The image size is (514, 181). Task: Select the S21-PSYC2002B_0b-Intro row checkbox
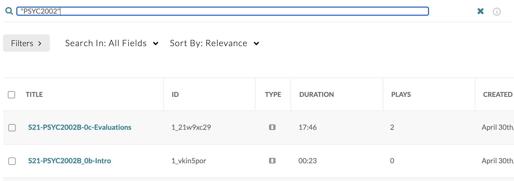click(x=12, y=161)
